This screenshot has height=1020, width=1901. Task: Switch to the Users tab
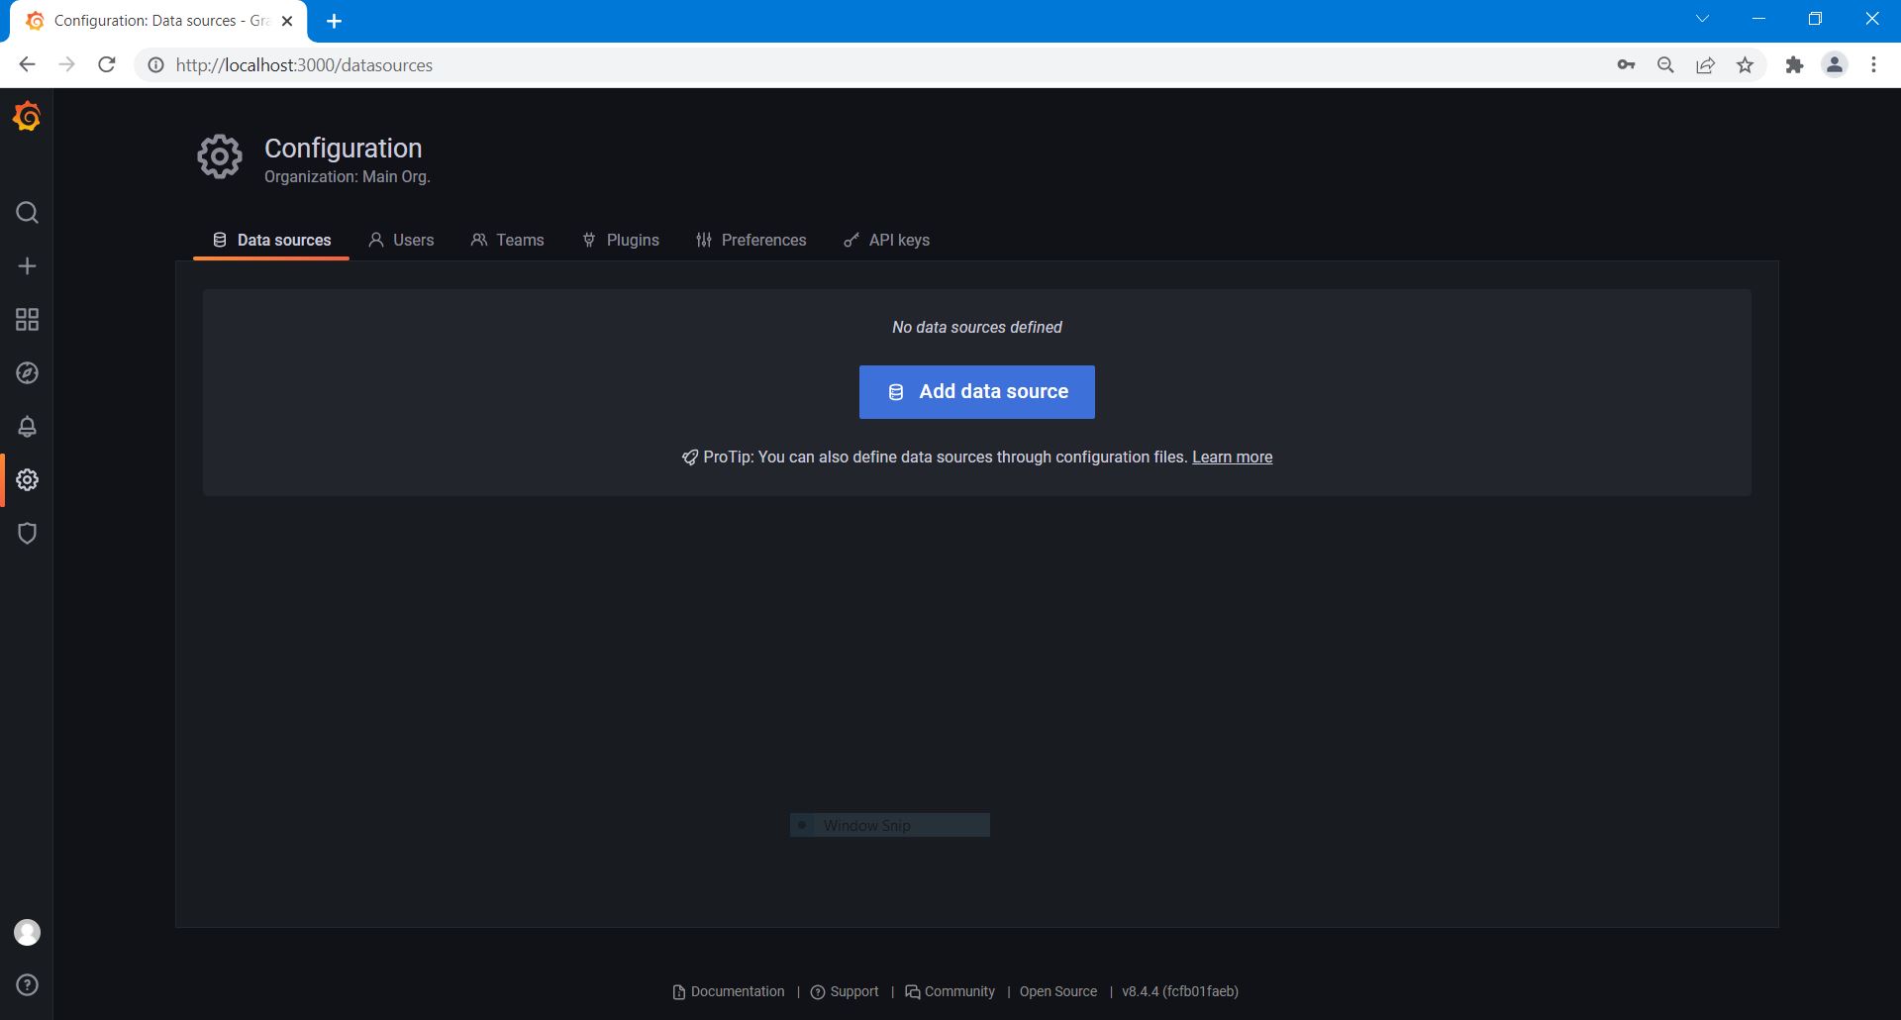(401, 240)
